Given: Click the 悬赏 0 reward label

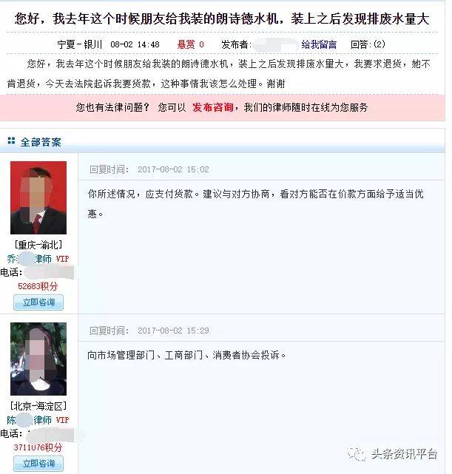Looking at the screenshot, I should point(190,45).
